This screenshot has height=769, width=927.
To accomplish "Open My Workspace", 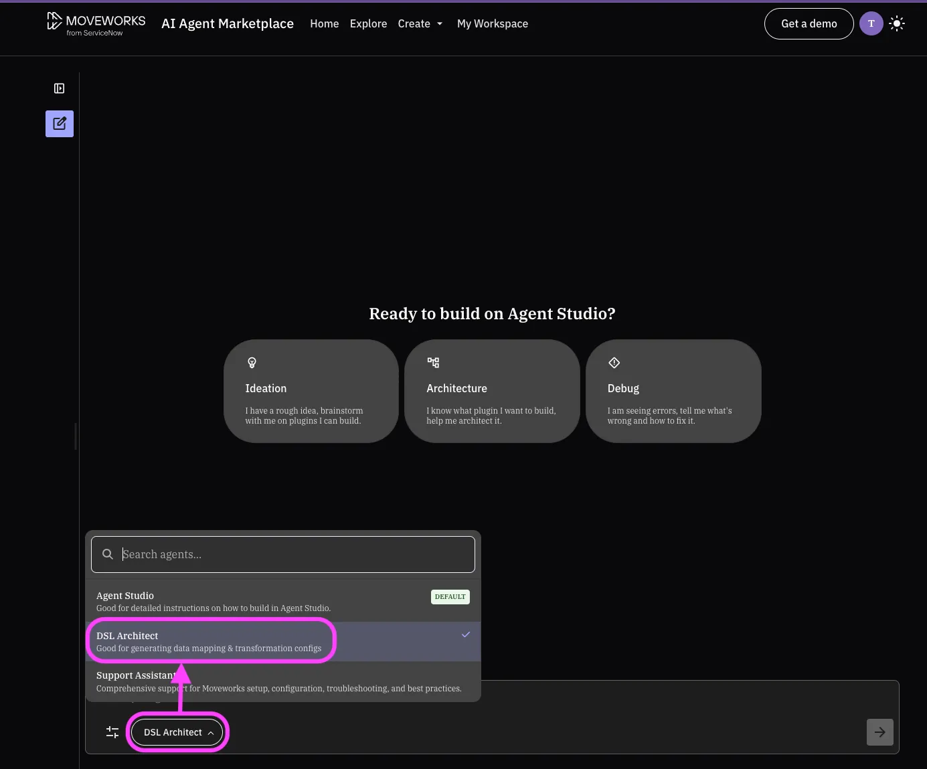I will 493,23.
